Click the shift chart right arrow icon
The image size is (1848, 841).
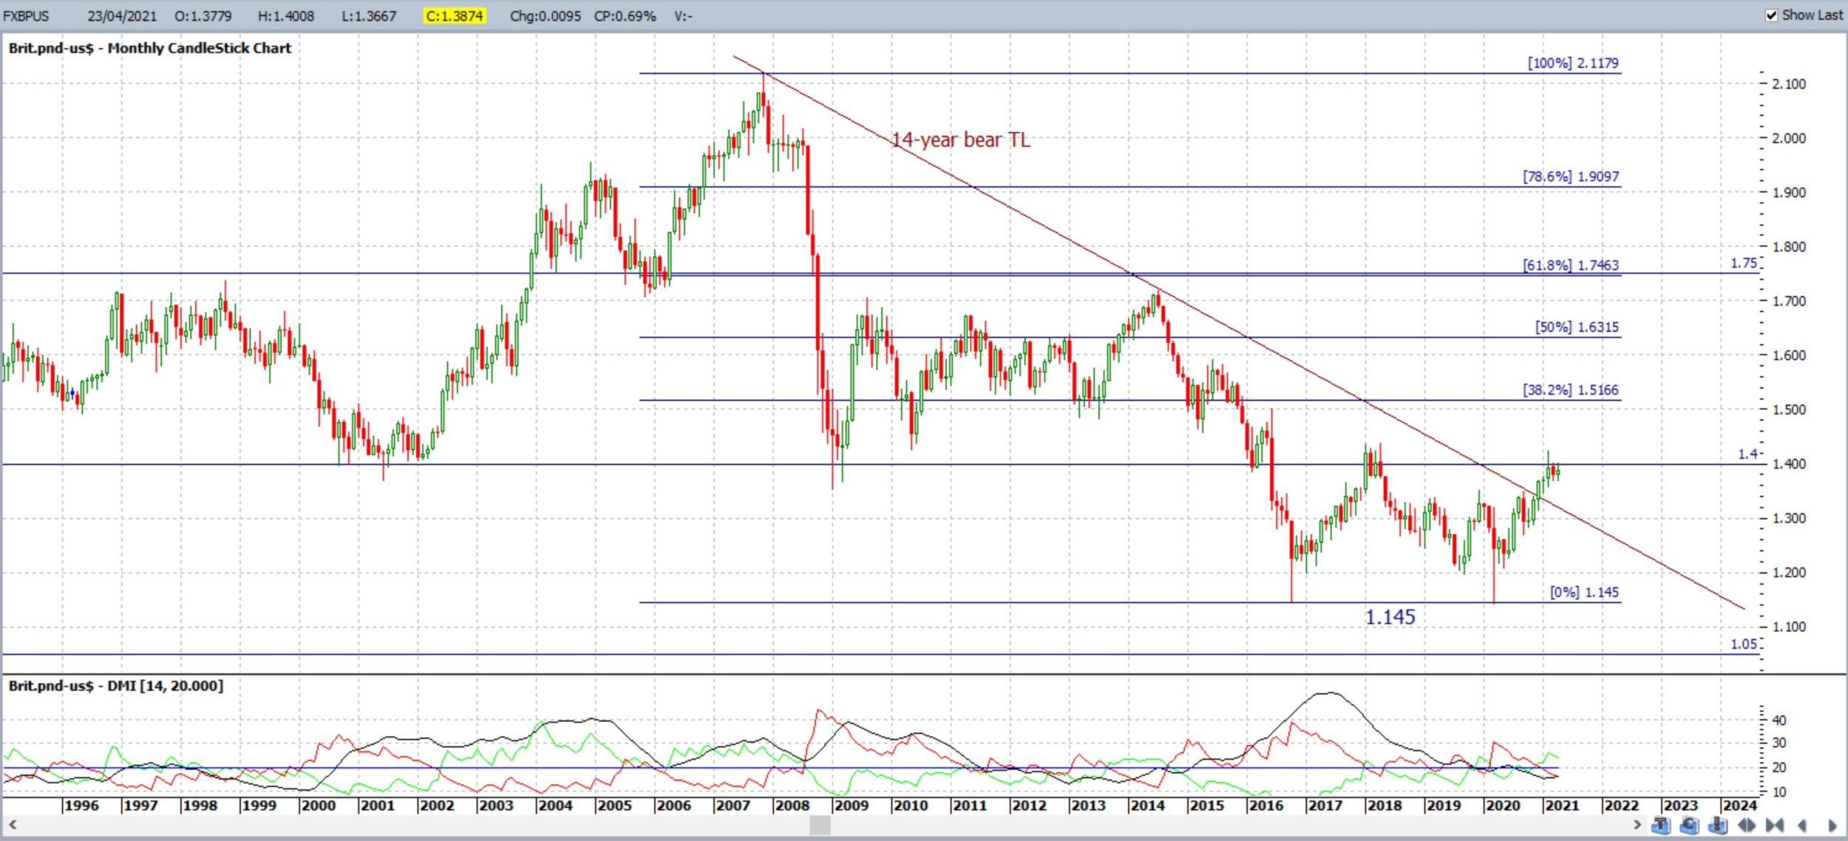pyautogui.click(x=1832, y=825)
